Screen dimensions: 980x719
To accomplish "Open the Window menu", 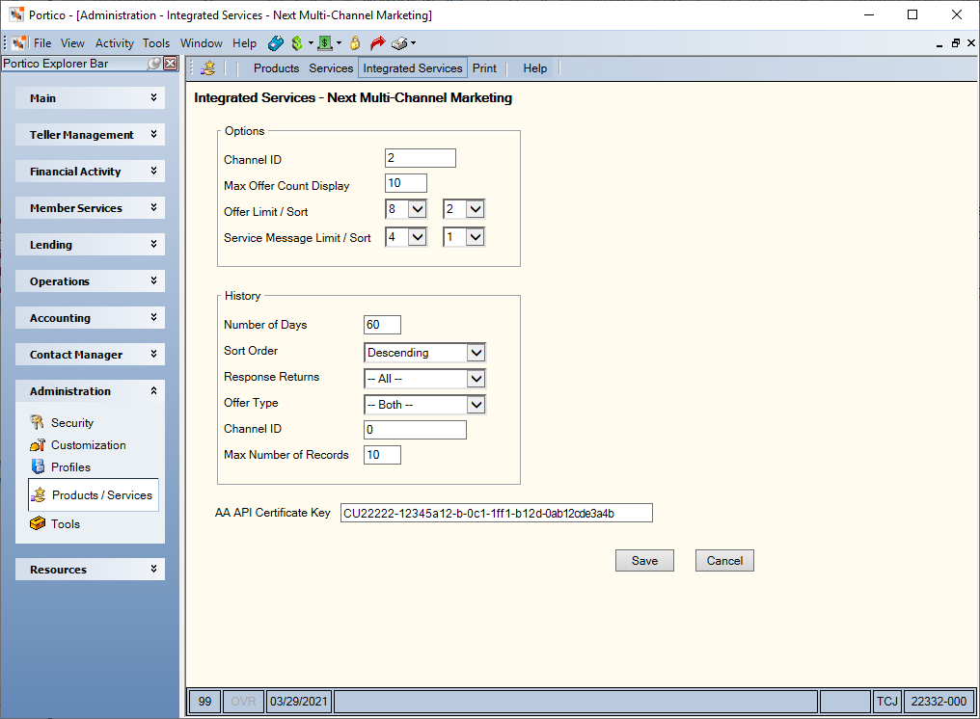I will [202, 43].
